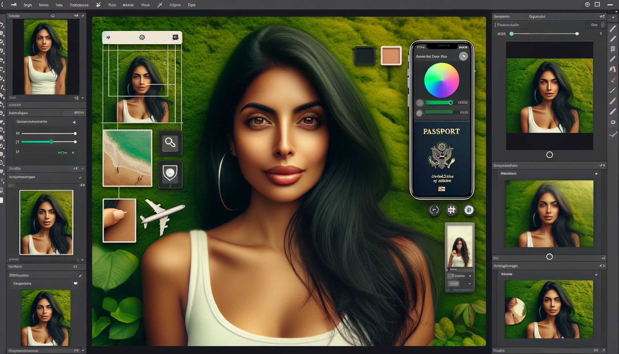Click the round edit button in phone header
Viewport: 619px width, 354px height.
click(x=463, y=56)
